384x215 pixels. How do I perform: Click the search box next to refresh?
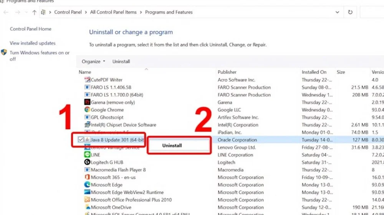pyautogui.click(x=372, y=12)
